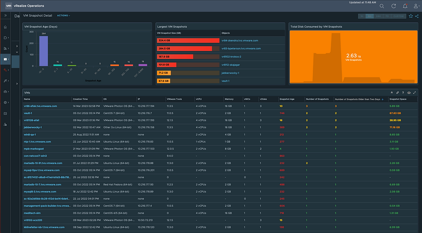Click the snapshot age value 863
The image size is (422, 233).
click(282, 156)
